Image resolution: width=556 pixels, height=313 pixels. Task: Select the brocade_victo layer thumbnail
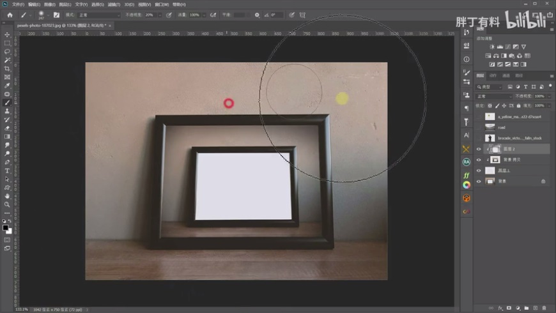click(490, 138)
